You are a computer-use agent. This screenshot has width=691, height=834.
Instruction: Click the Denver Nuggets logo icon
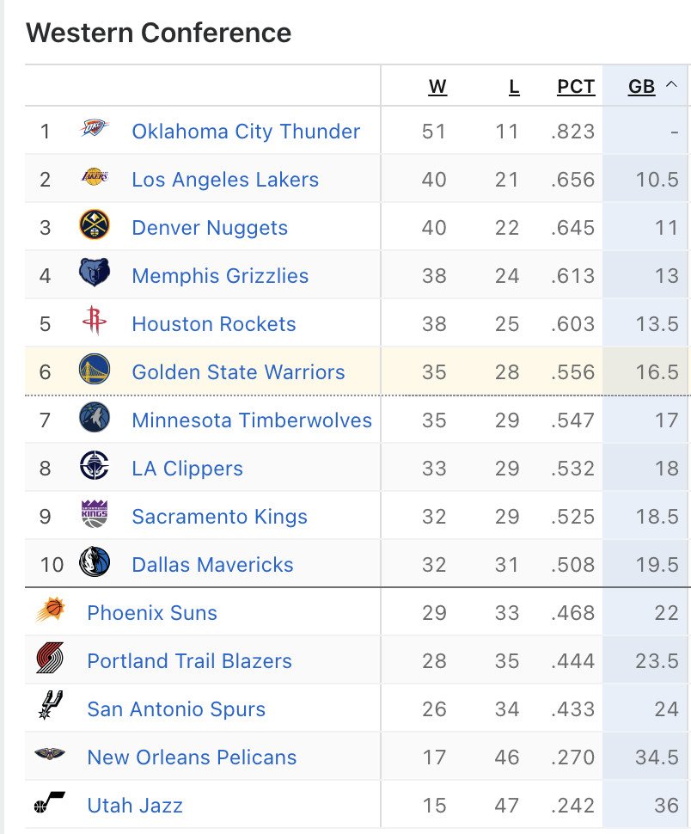pyautogui.click(x=95, y=224)
